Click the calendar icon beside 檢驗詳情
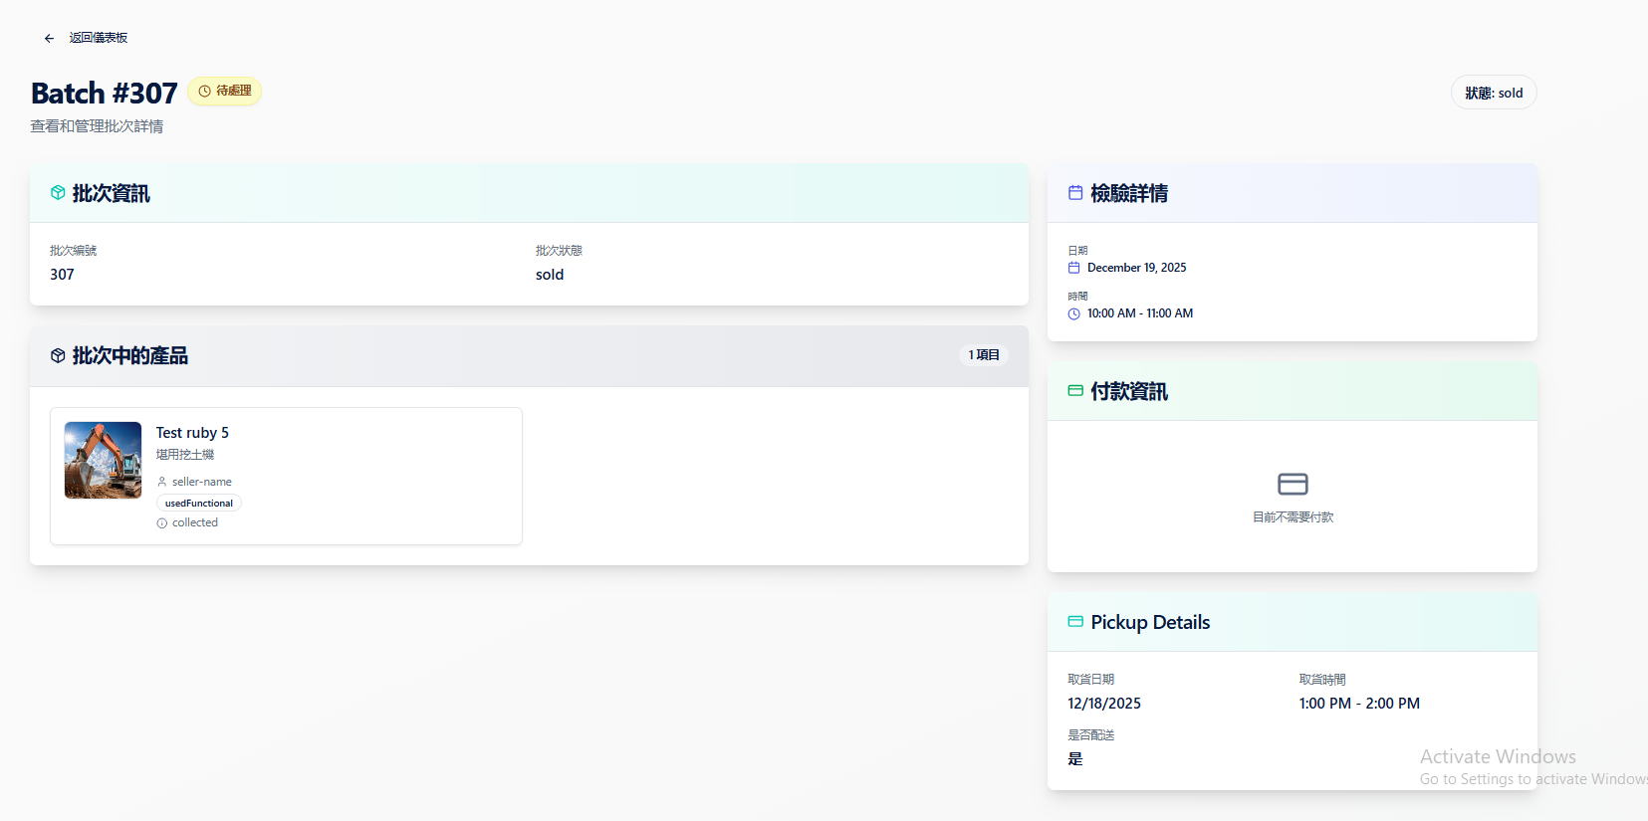This screenshot has width=1648, height=821. tap(1075, 193)
